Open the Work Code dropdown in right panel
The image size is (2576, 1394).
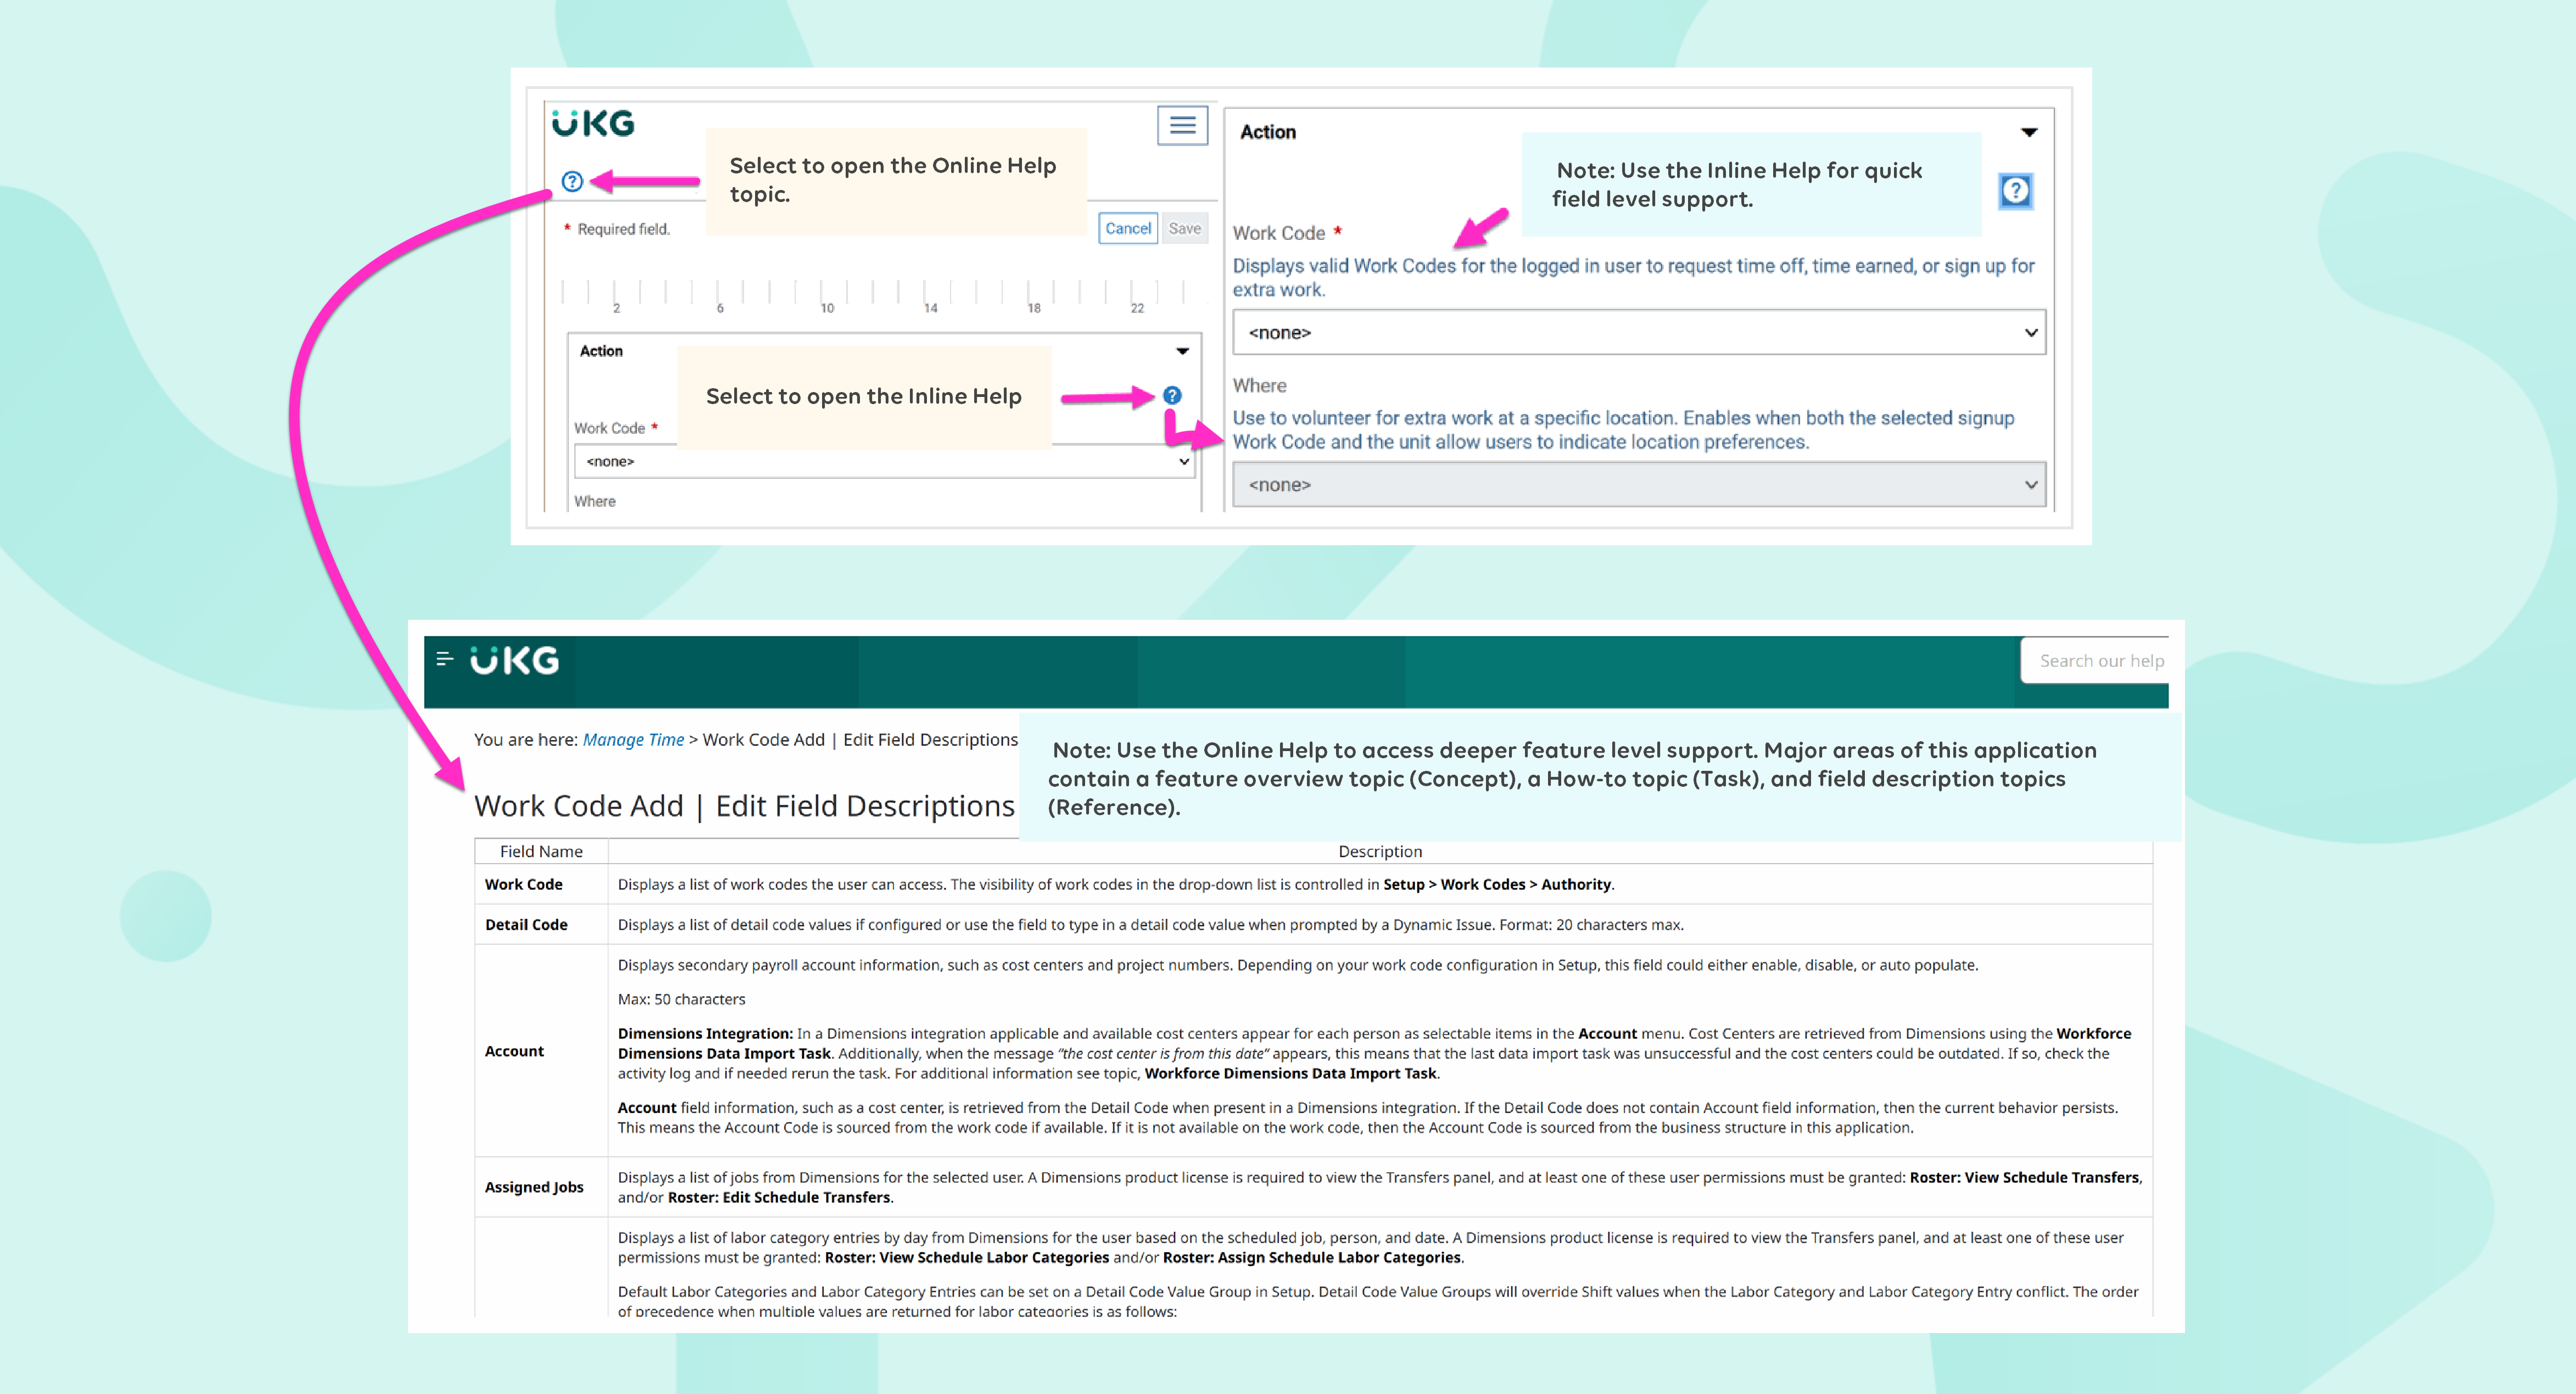pos(1639,332)
